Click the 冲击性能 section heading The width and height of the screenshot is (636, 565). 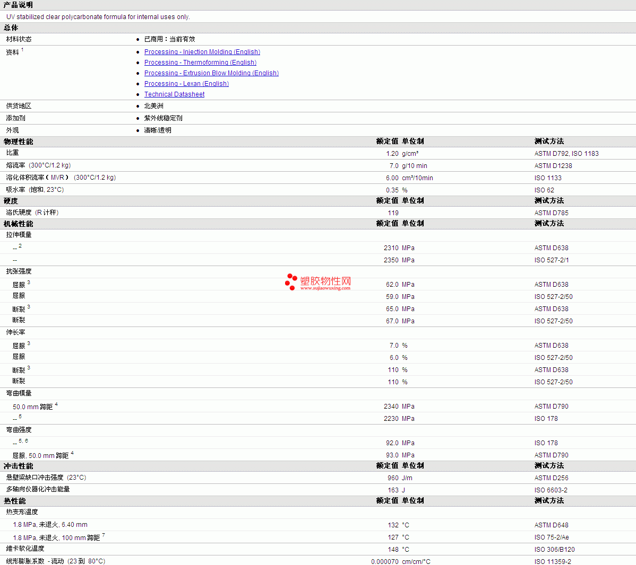pos(18,466)
